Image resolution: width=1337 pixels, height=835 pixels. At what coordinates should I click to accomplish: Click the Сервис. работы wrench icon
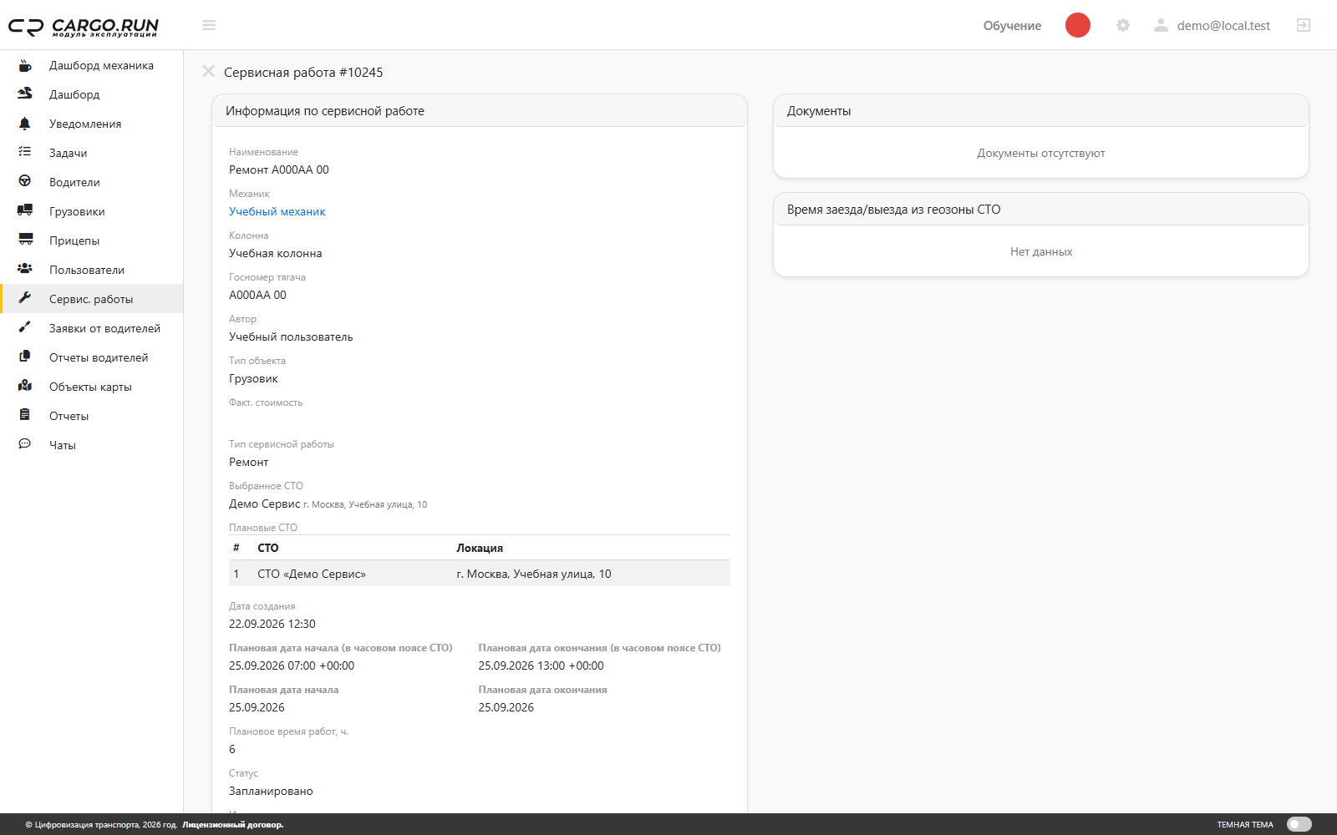(x=25, y=299)
